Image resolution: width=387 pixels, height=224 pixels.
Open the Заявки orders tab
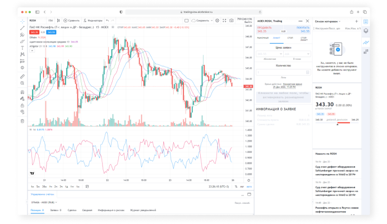56,210
